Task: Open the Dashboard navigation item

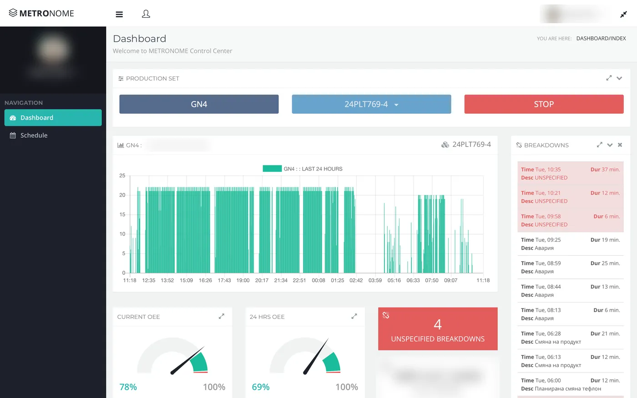Action: (x=53, y=117)
